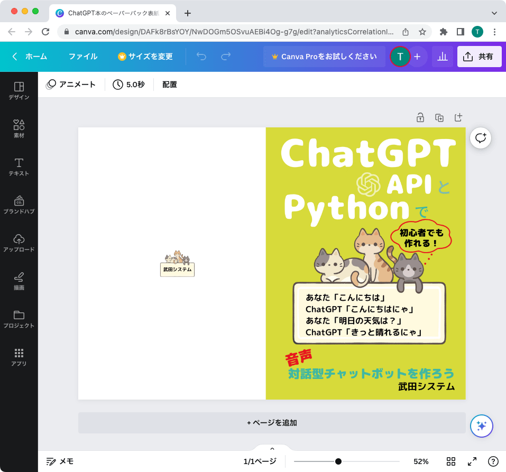Screen dimensions: 506x472
Task: Close the ChatGPT本 browser tab
Action: (x=168, y=13)
